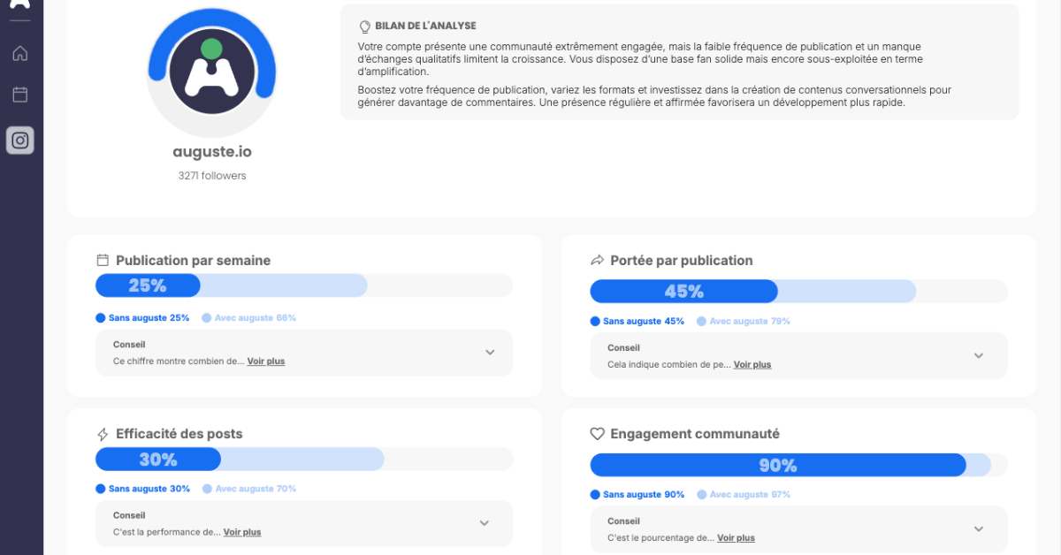Expand the Conseil under Portée par publication
This screenshot has height=555, width=1061.
pos(979,355)
